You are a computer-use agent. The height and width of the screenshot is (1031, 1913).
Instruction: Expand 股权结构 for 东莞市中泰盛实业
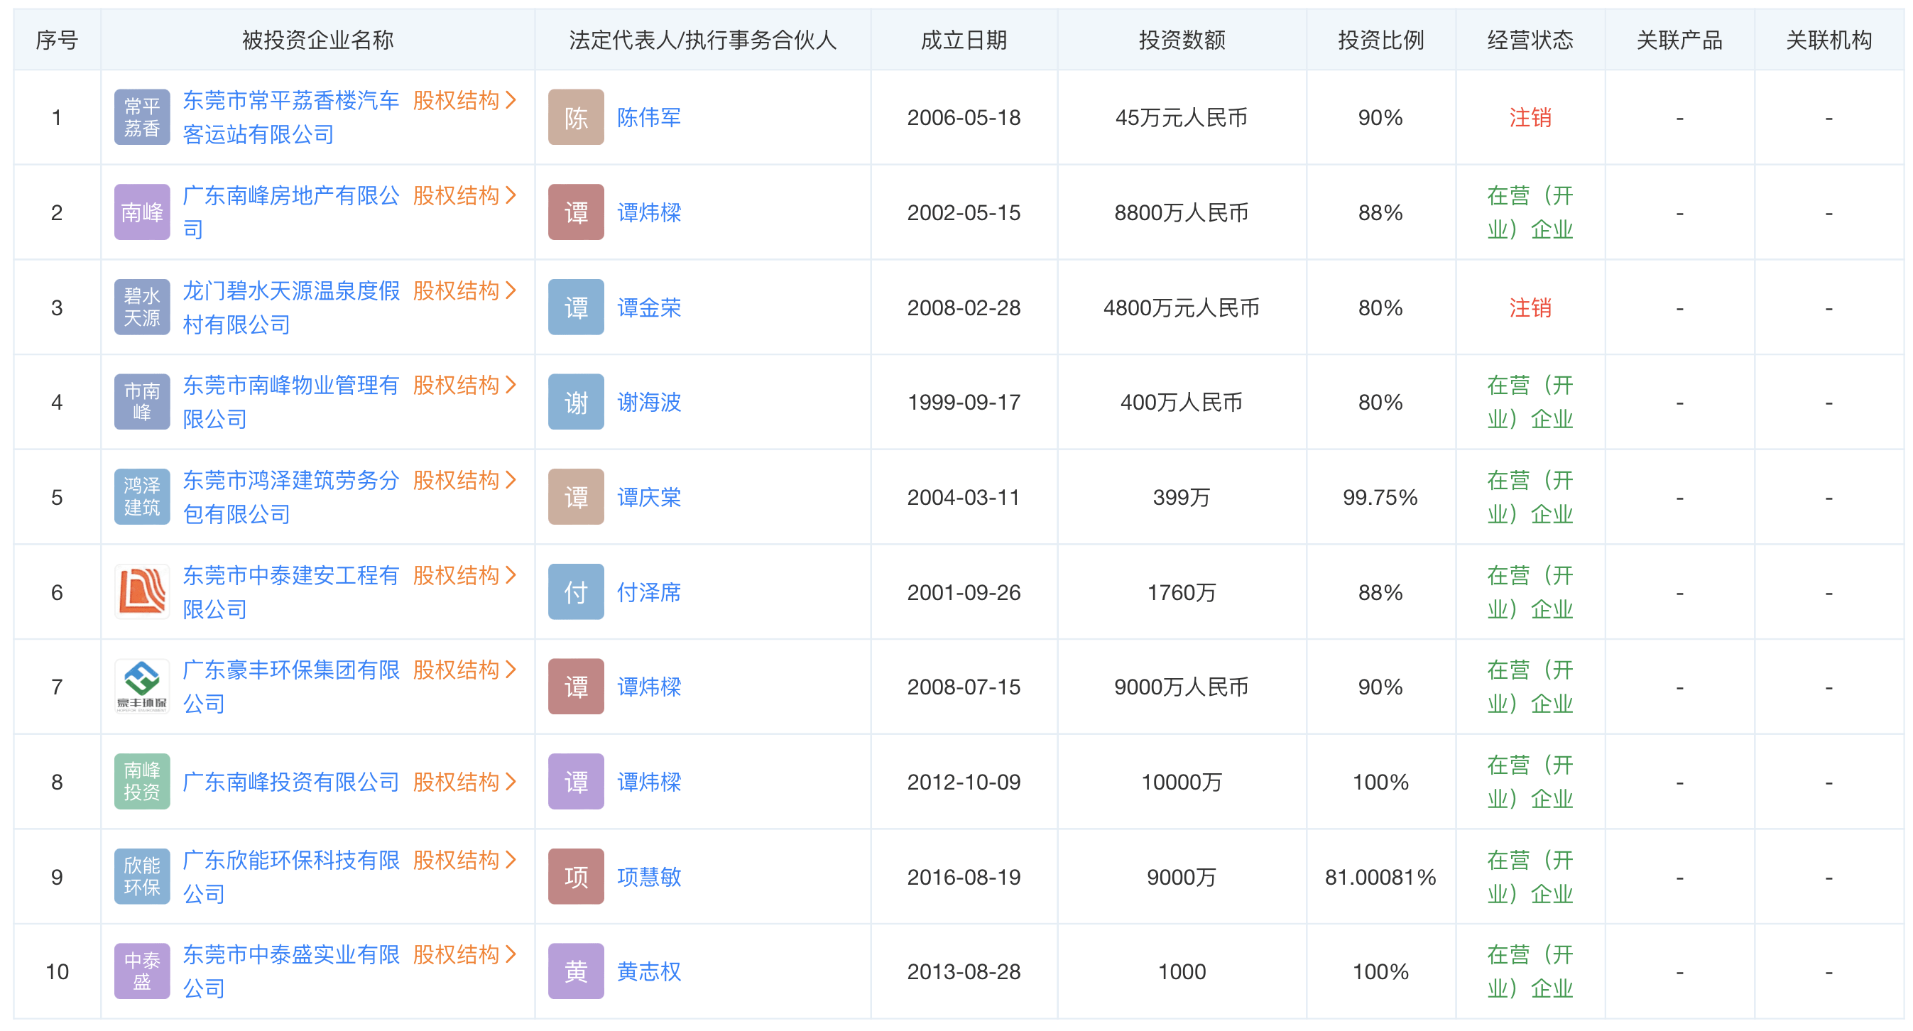[464, 954]
